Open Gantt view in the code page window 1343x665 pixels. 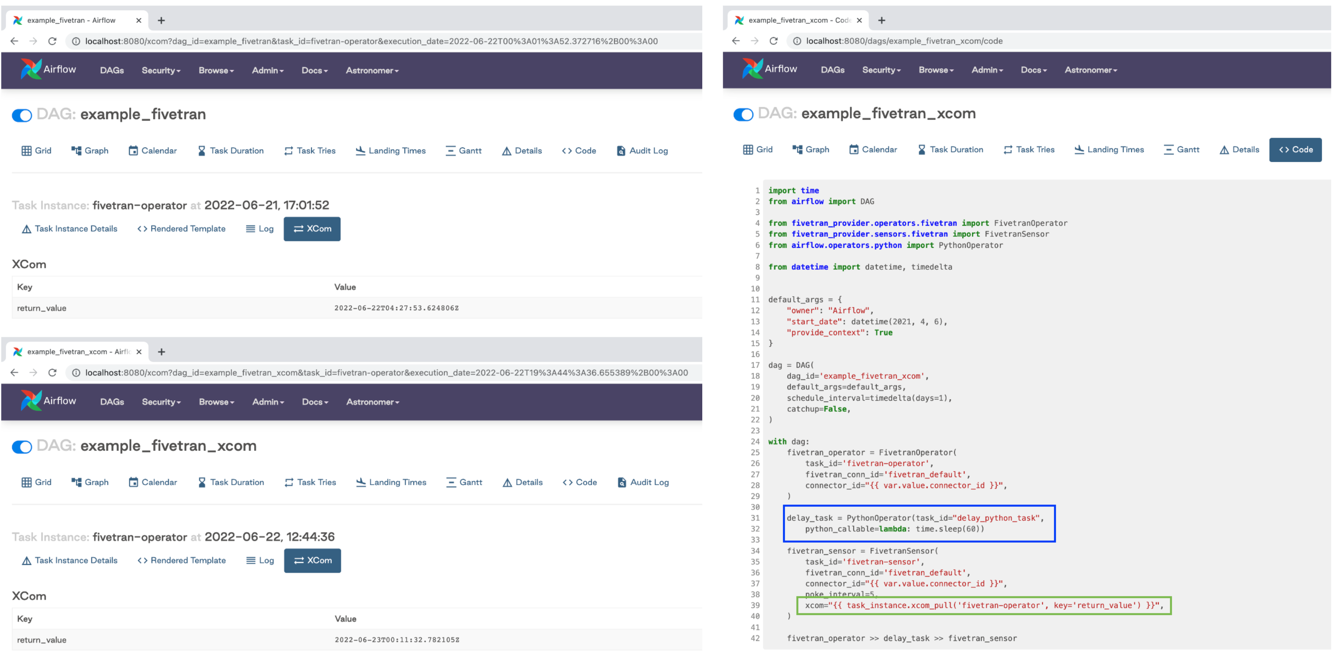(x=1181, y=149)
